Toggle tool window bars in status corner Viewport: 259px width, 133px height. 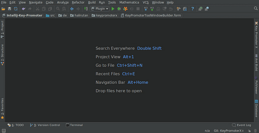coord(3,131)
